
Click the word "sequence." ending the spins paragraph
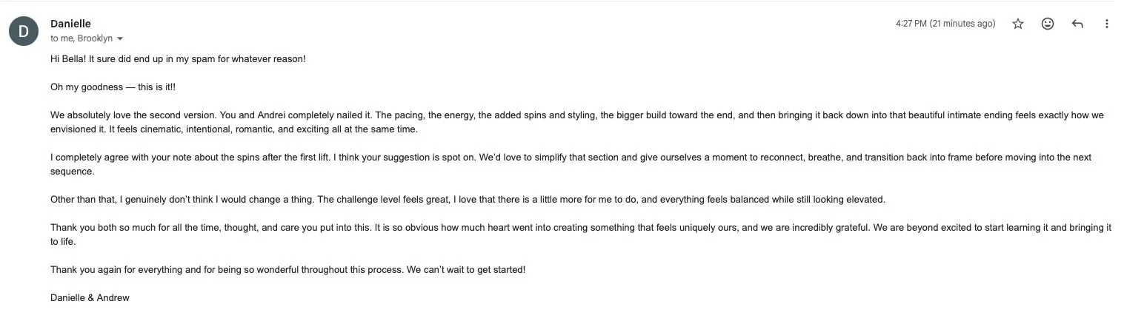click(73, 171)
